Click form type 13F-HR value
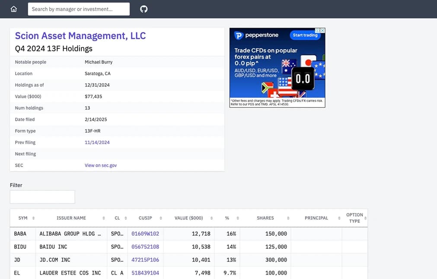This screenshot has height=279, width=437. (93, 131)
